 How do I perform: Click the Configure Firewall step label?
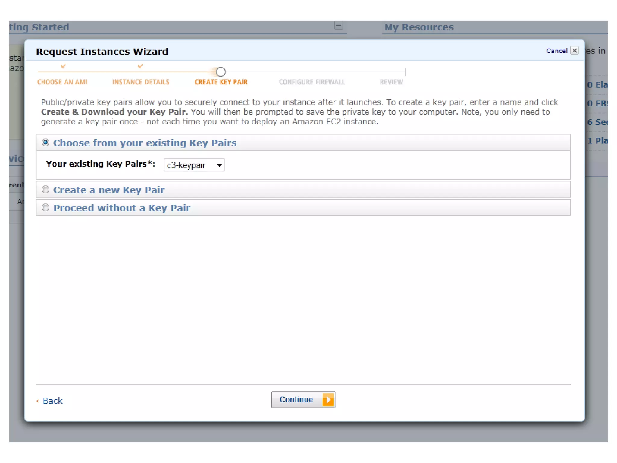[x=312, y=82]
